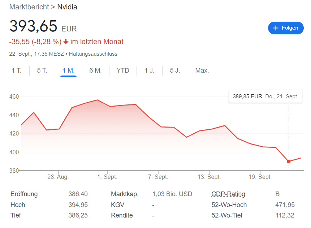This screenshot has width=311, height=228.
Task: Click the Folgen follow button
Action: click(x=286, y=28)
